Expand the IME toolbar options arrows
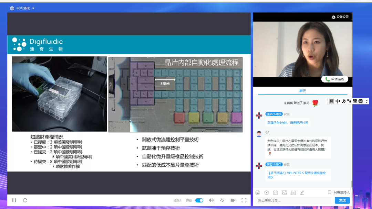 366,101
